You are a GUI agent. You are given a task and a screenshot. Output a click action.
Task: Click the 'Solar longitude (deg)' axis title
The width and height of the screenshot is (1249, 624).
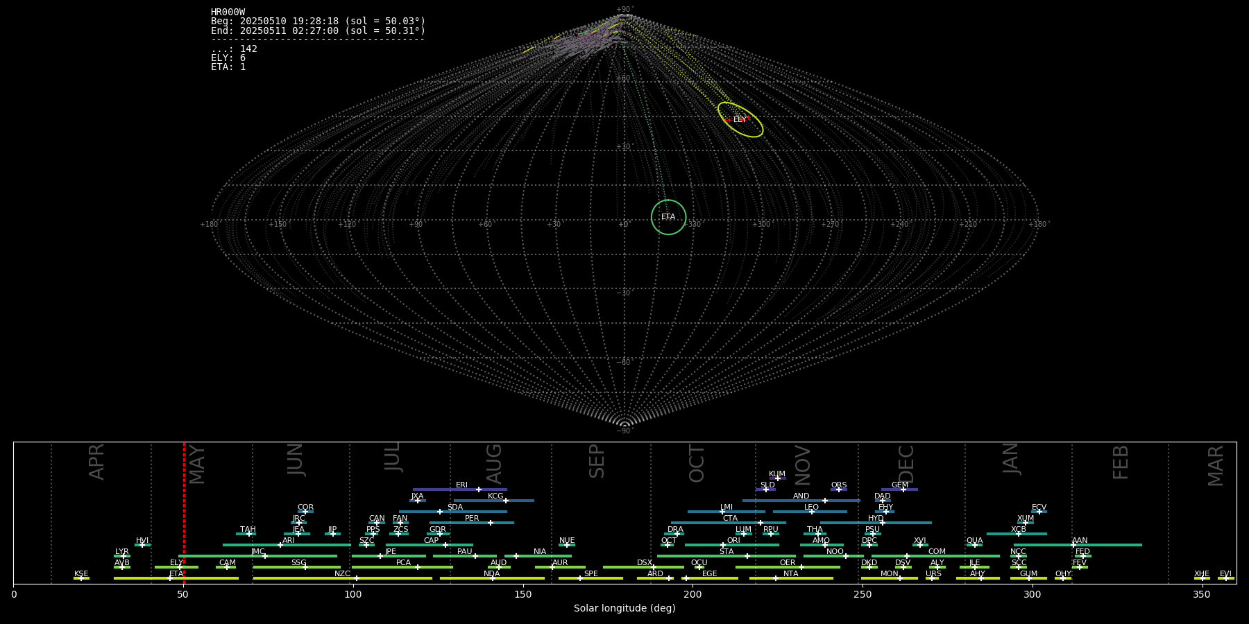pos(624,608)
